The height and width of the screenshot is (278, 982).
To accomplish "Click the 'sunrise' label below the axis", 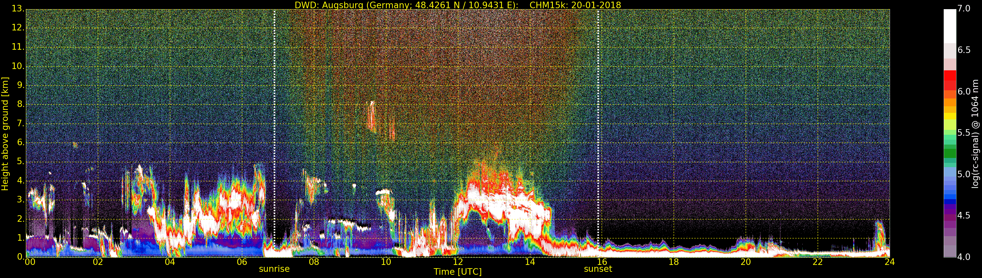I will pos(274,269).
